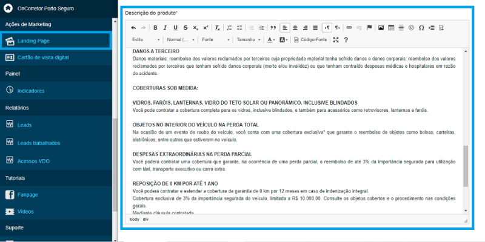The height and width of the screenshot is (242, 485).
Task: Undo the last edit in the editor
Action: pos(133,28)
